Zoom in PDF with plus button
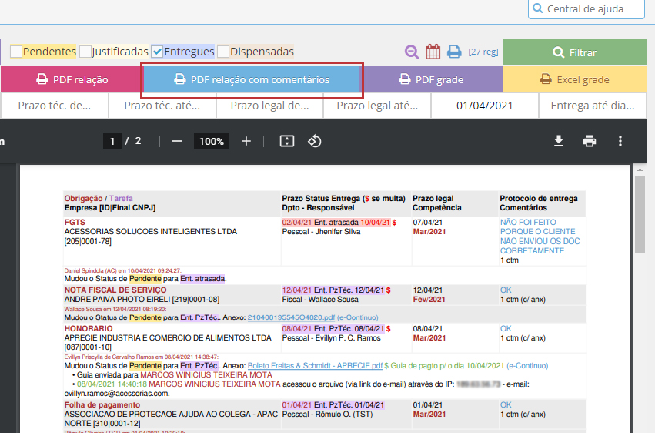This screenshot has height=433, width=655. point(246,141)
